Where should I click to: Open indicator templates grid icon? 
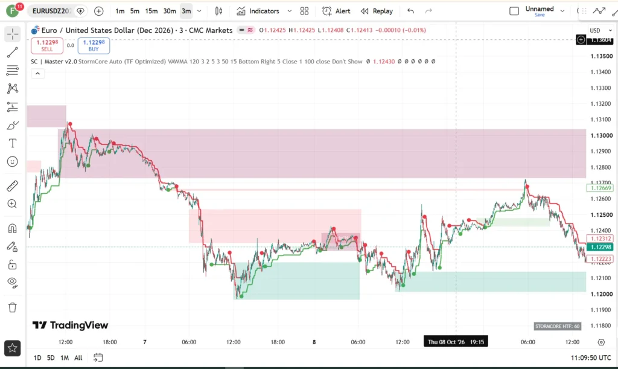[x=304, y=11]
